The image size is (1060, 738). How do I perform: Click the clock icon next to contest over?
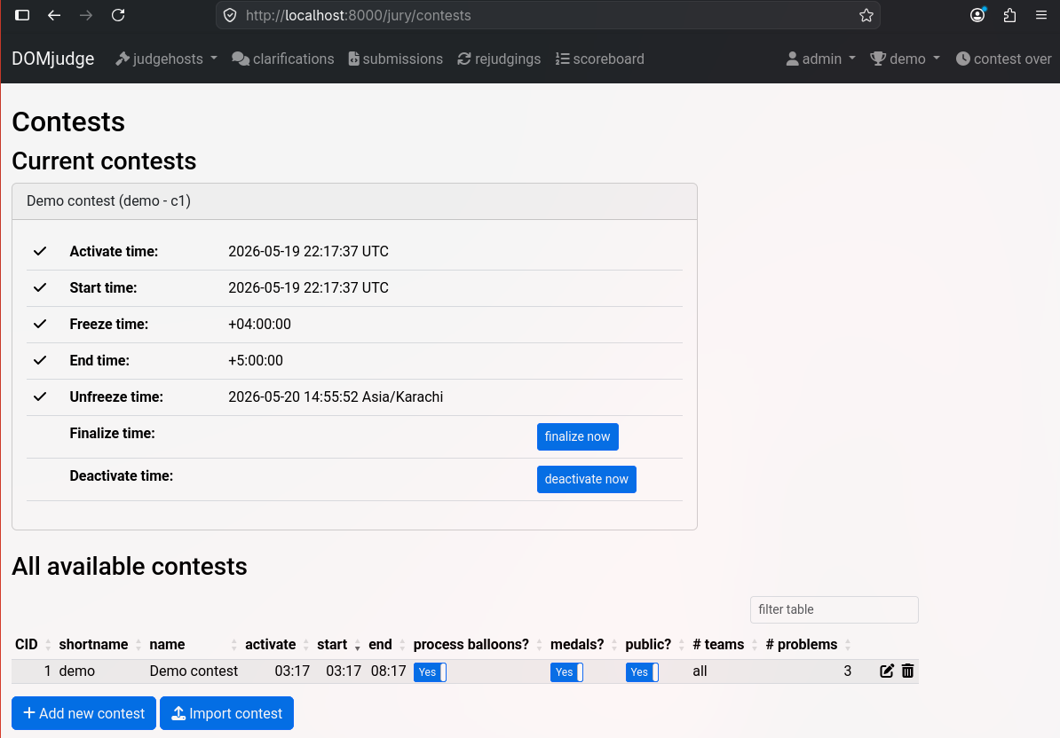(962, 59)
